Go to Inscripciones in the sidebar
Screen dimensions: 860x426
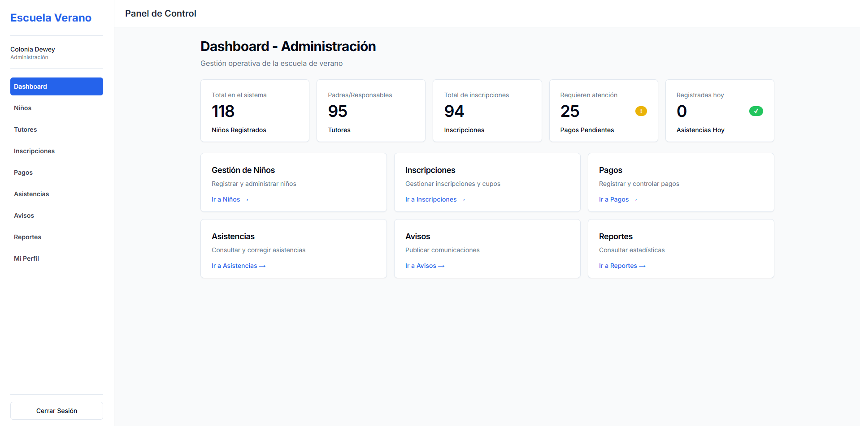tap(56, 151)
